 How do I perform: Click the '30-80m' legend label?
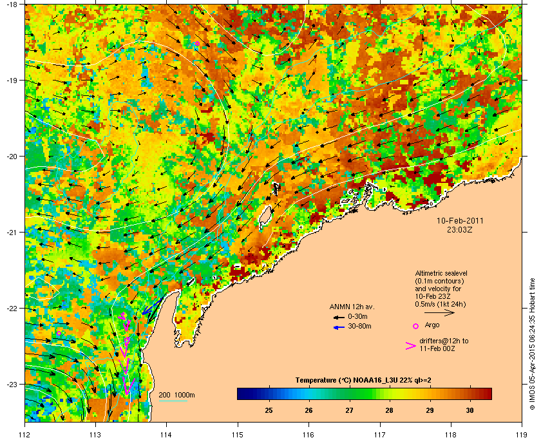click(x=359, y=326)
